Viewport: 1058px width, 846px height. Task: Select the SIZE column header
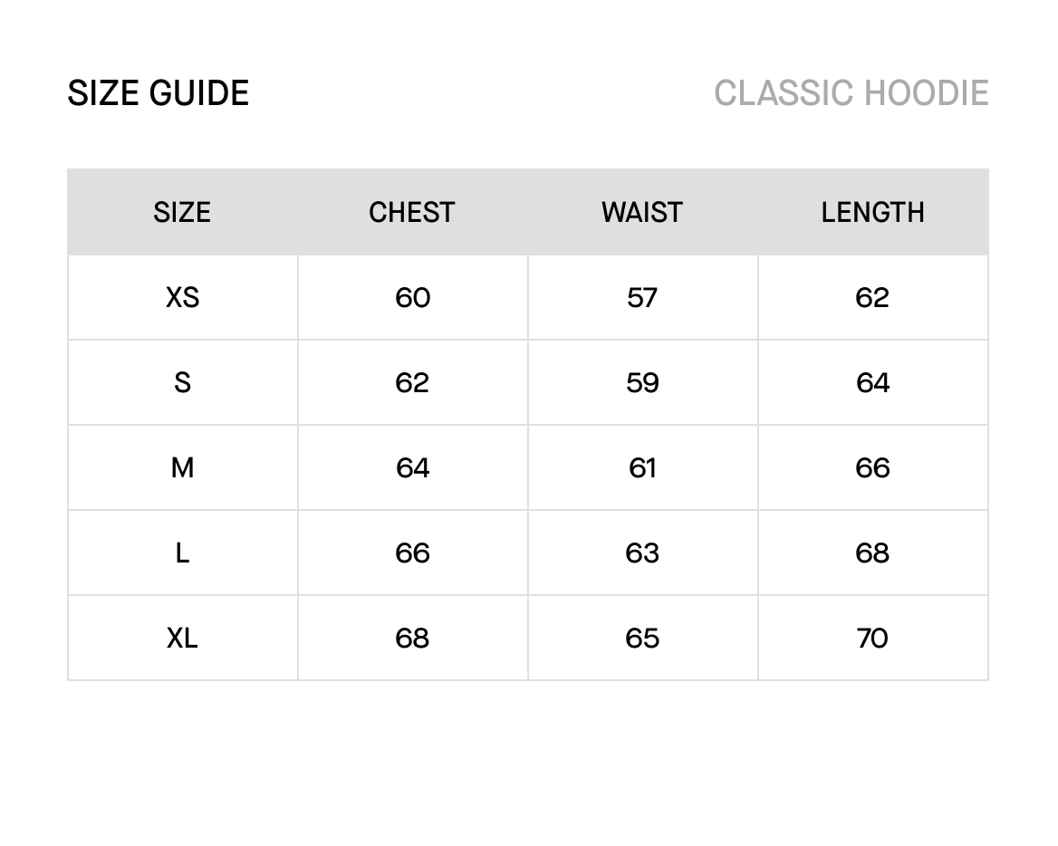182,212
